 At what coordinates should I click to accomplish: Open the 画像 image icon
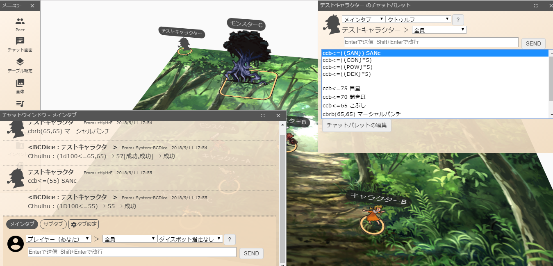pyautogui.click(x=20, y=83)
